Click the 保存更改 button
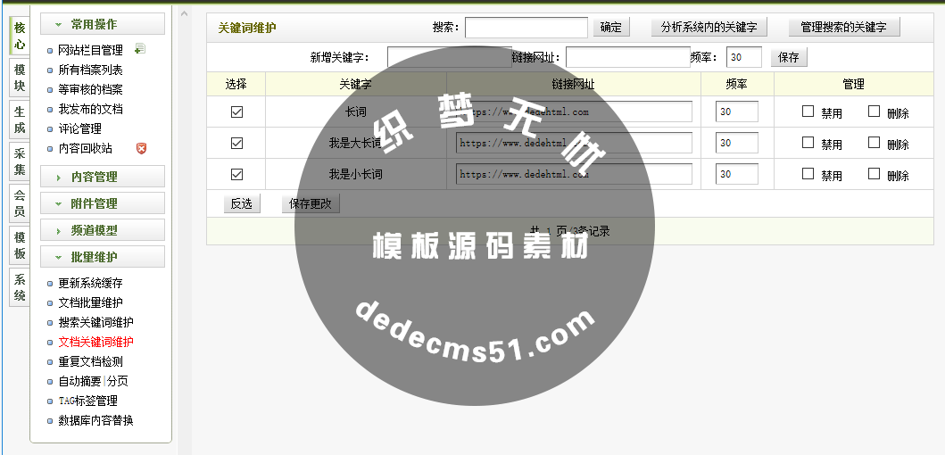Screen dimensions: 945x455 (311, 203)
